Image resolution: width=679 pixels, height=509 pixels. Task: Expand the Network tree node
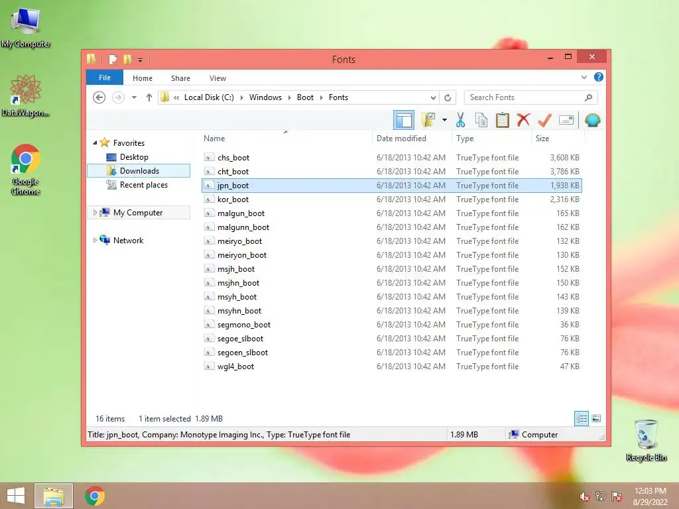pyautogui.click(x=95, y=240)
